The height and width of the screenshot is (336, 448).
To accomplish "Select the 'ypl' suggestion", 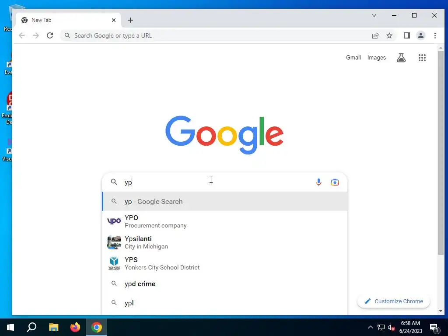I will pos(225,303).
